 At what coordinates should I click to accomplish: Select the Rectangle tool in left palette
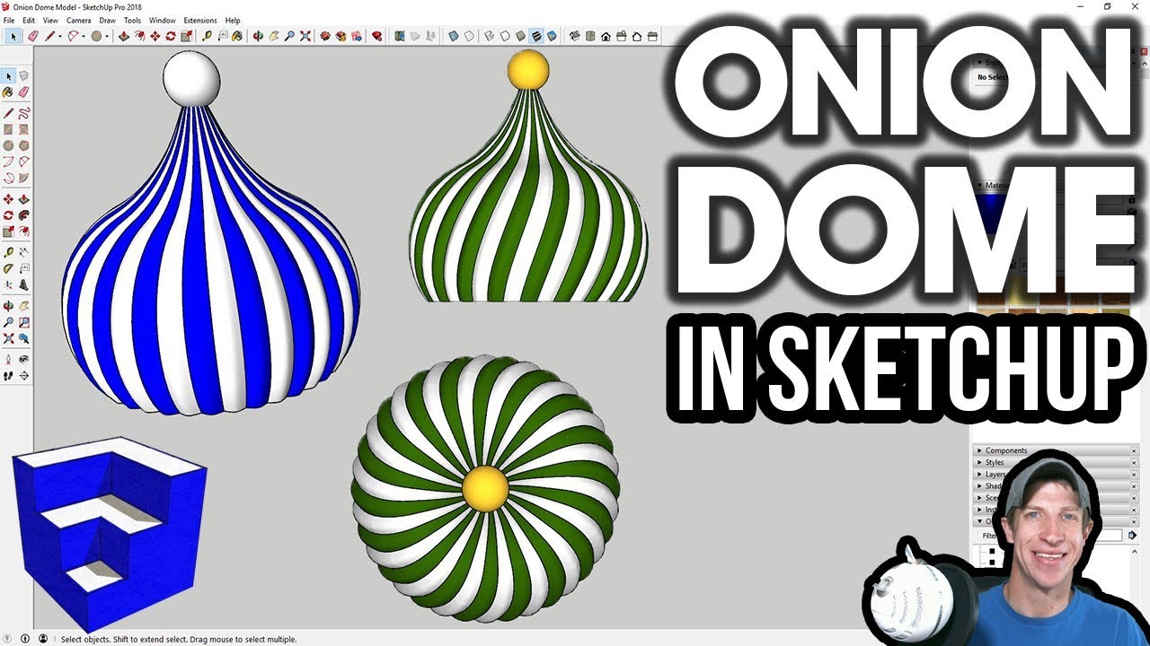pos(8,129)
